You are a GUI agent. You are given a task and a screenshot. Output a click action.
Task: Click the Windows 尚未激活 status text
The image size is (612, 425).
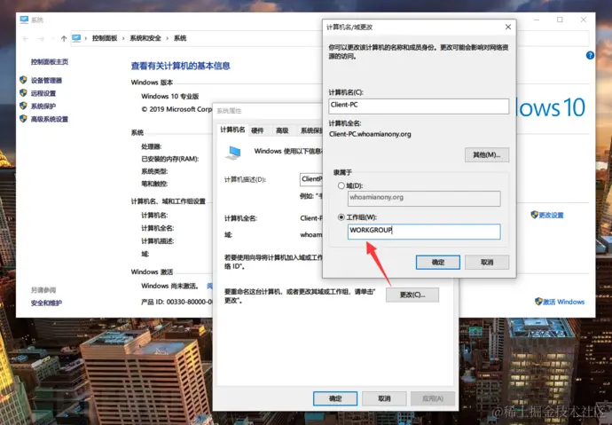point(169,286)
